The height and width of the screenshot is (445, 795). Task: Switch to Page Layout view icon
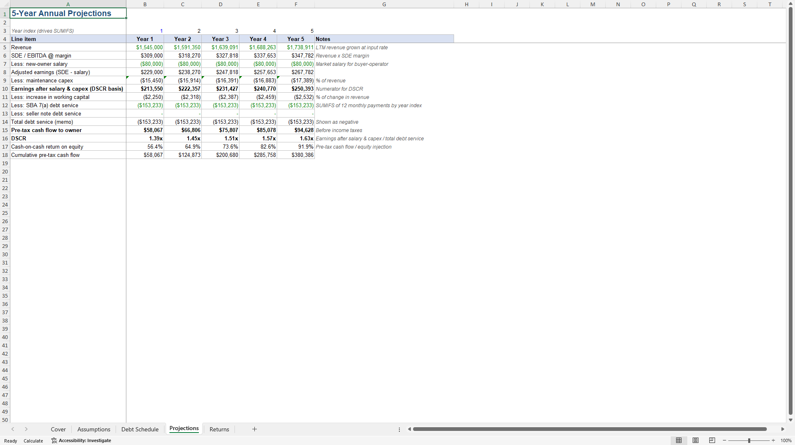click(696, 440)
